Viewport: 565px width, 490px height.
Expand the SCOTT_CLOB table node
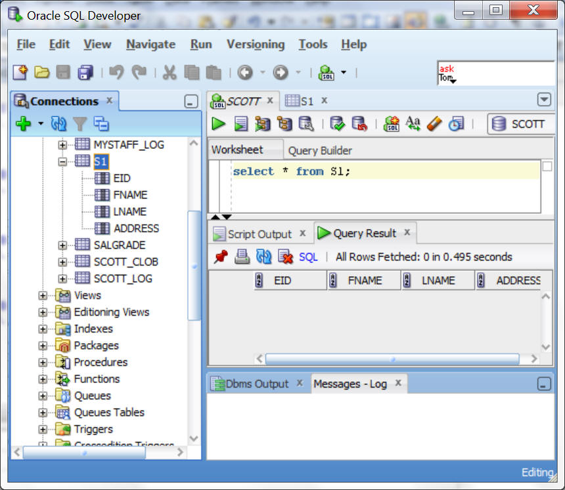pos(62,262)
